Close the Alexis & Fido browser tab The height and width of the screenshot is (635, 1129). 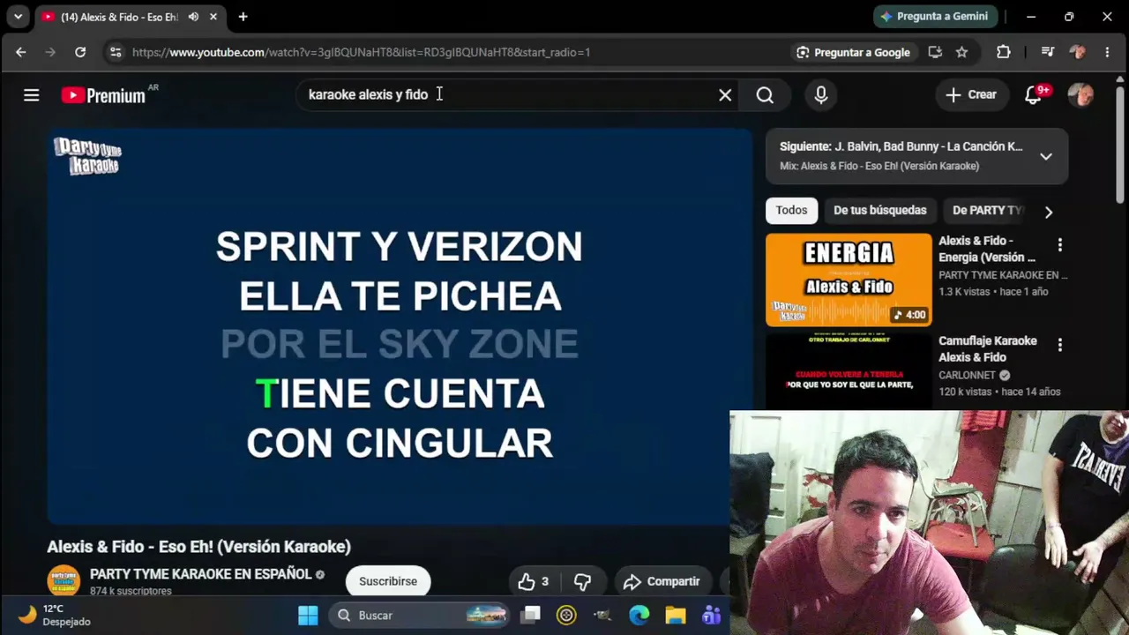[x=213, y=17]
